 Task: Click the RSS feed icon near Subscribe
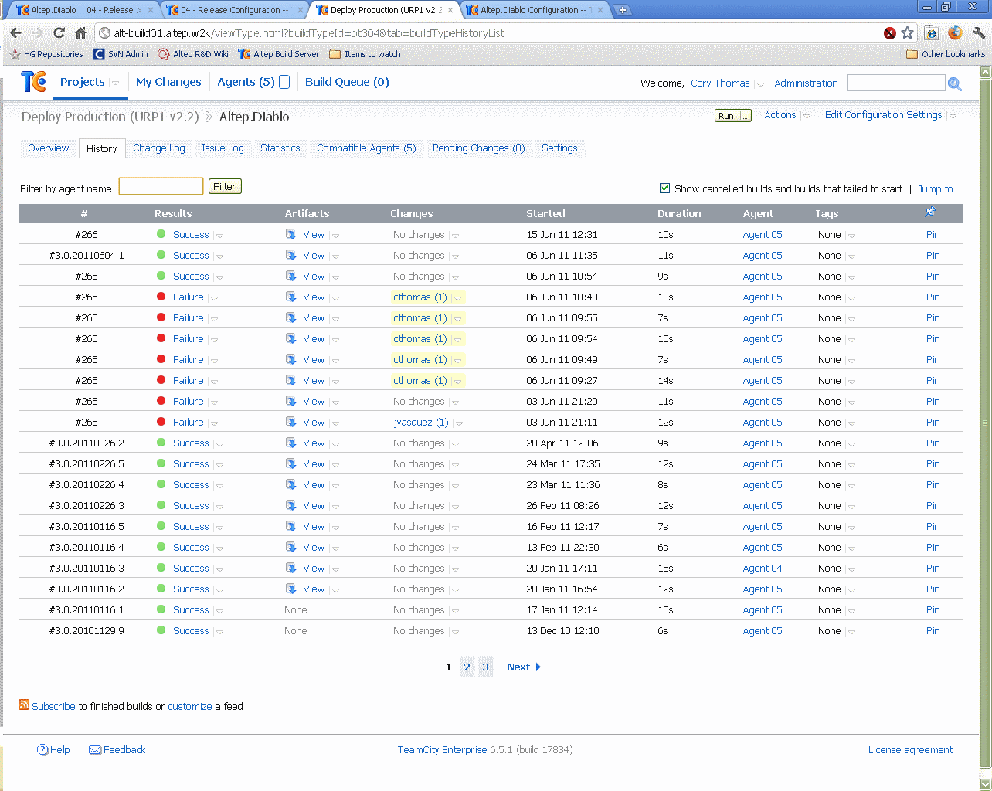[x=24, y=704]
